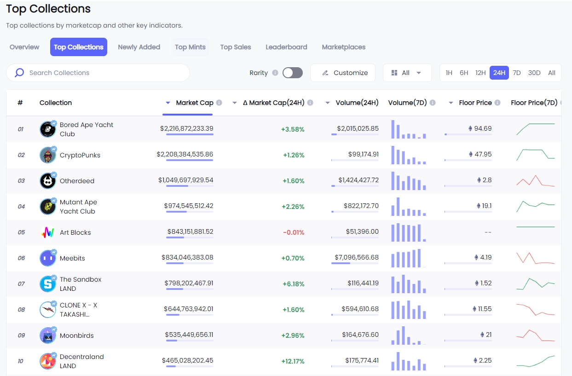Click the search magnifier icon
The image size is (572, 376).
click(19, 73)
